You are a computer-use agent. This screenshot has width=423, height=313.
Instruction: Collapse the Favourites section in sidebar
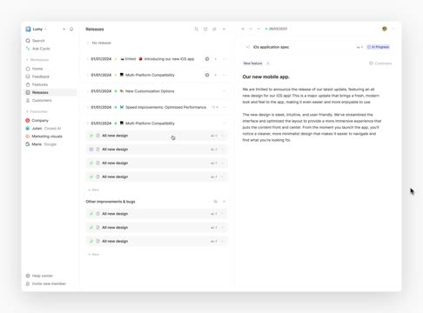[37, 111]
